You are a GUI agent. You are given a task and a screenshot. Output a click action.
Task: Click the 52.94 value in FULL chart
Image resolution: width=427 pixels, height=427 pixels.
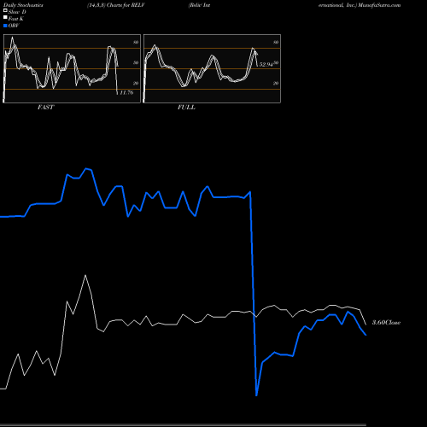coord(266,65)
